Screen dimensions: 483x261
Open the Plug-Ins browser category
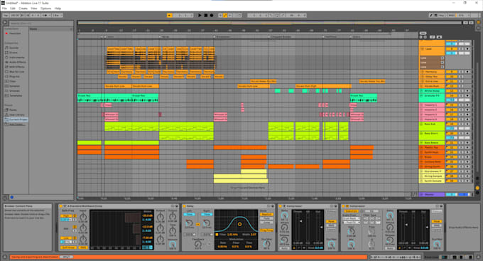click(14, 77)
